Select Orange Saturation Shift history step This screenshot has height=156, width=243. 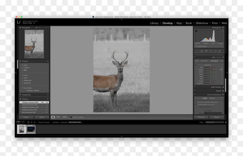(x=34, y=105)
